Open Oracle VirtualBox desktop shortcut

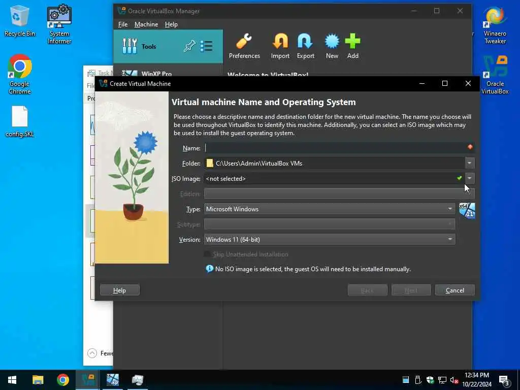click(x=495, y=75)
